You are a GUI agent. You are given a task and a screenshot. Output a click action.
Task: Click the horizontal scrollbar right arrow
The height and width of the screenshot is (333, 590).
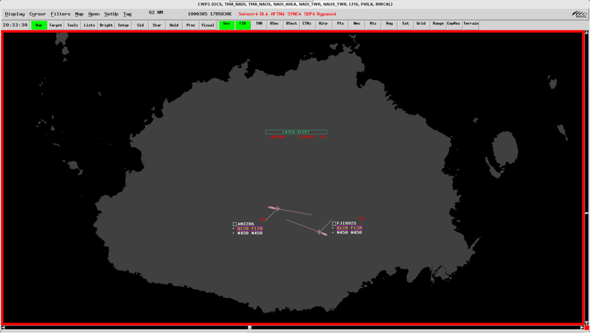pyautogui.click(x=582, y=328)
